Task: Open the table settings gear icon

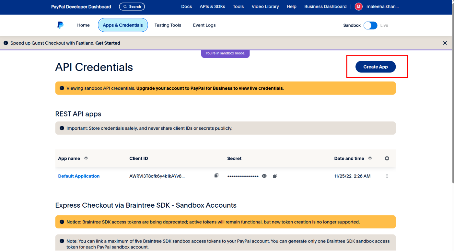Action: click(x=387, y=158)
